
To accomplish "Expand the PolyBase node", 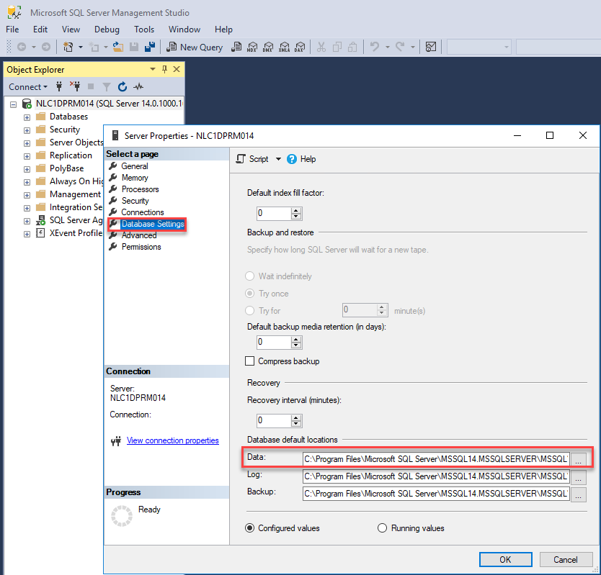I will coord(27,169).
